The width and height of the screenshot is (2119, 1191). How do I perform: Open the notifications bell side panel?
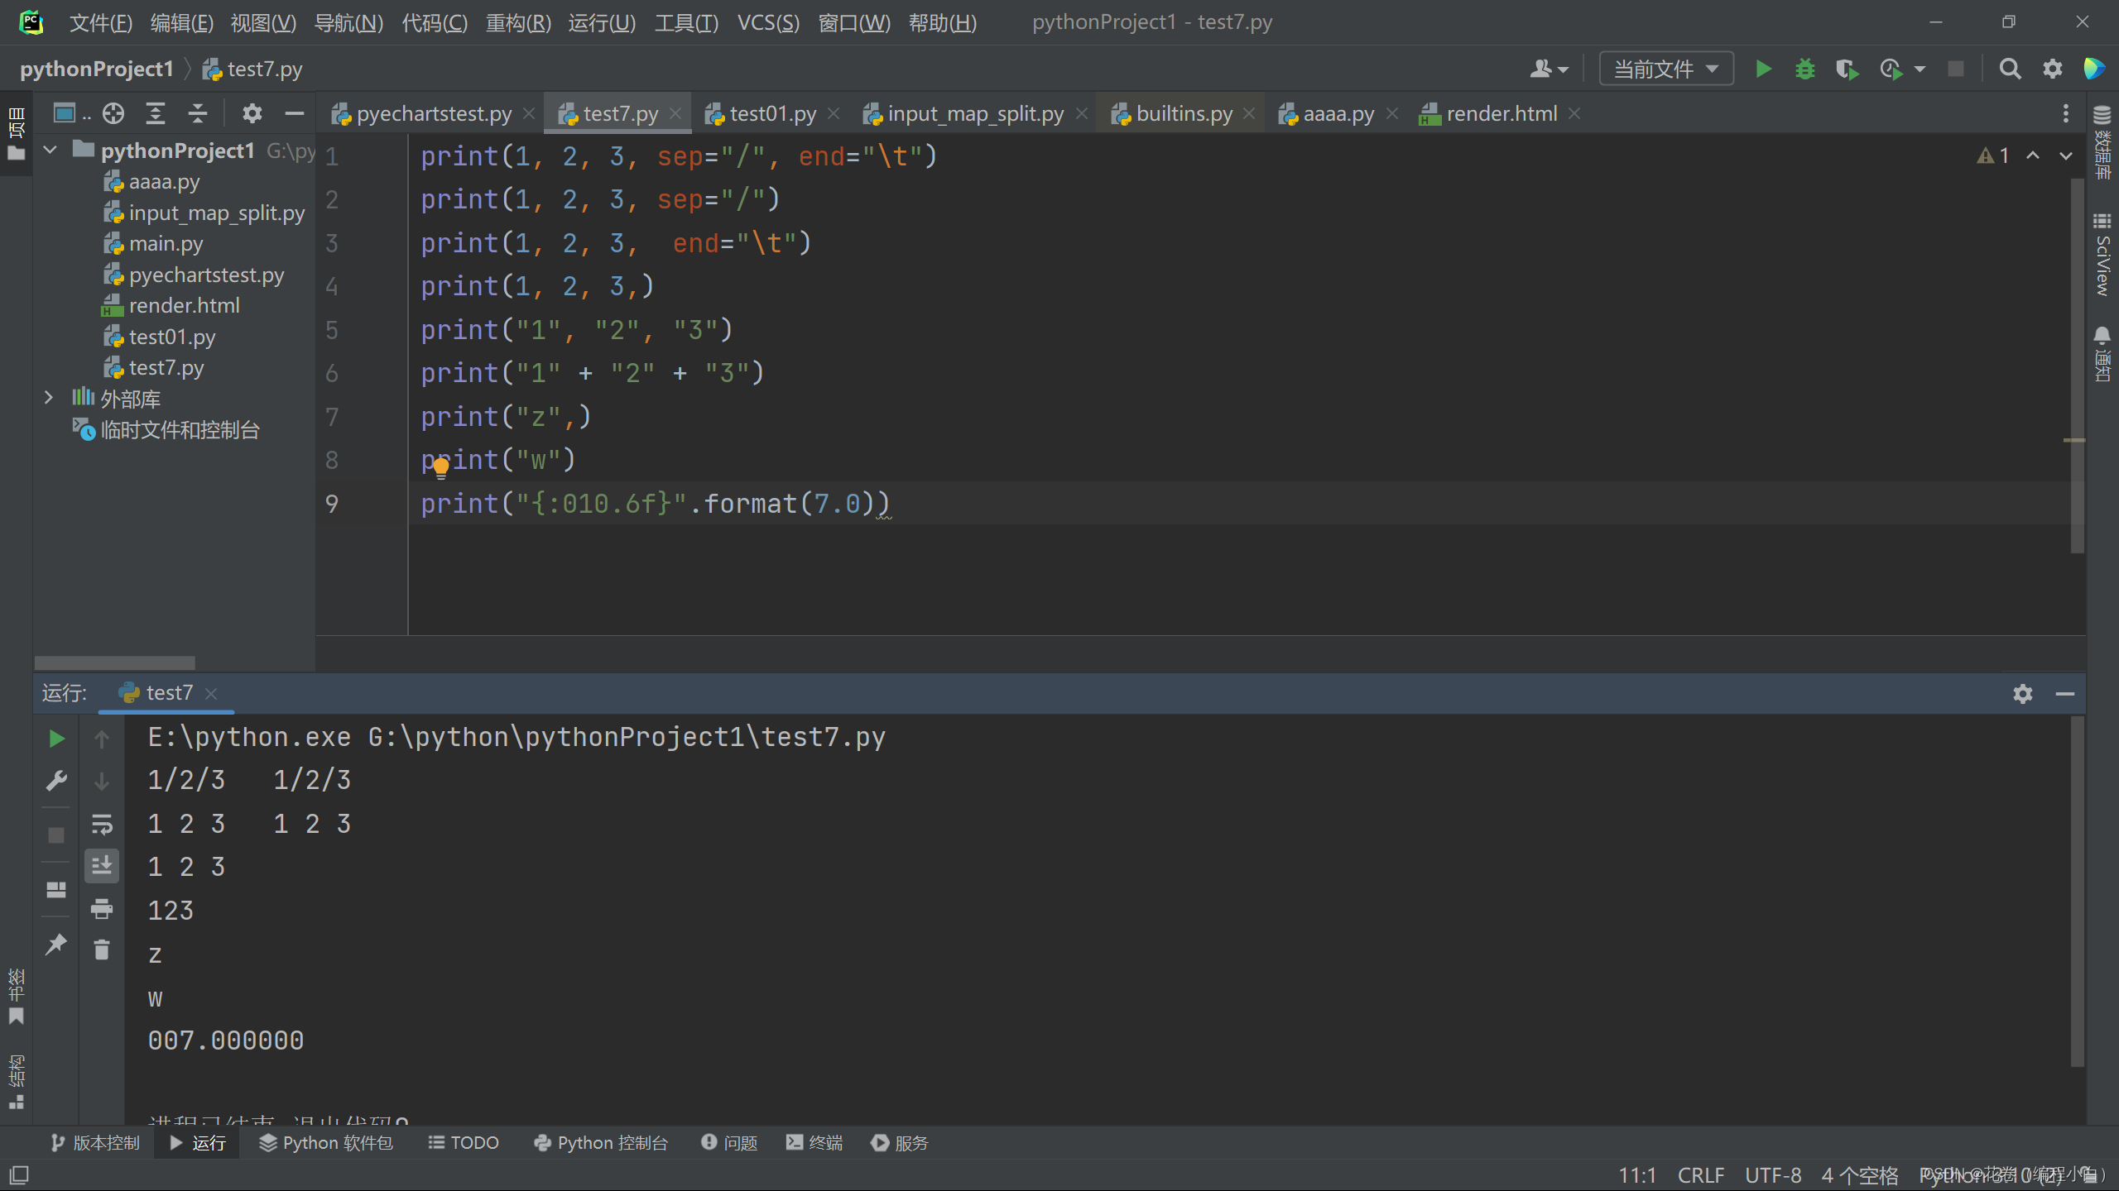[2102, 352]
